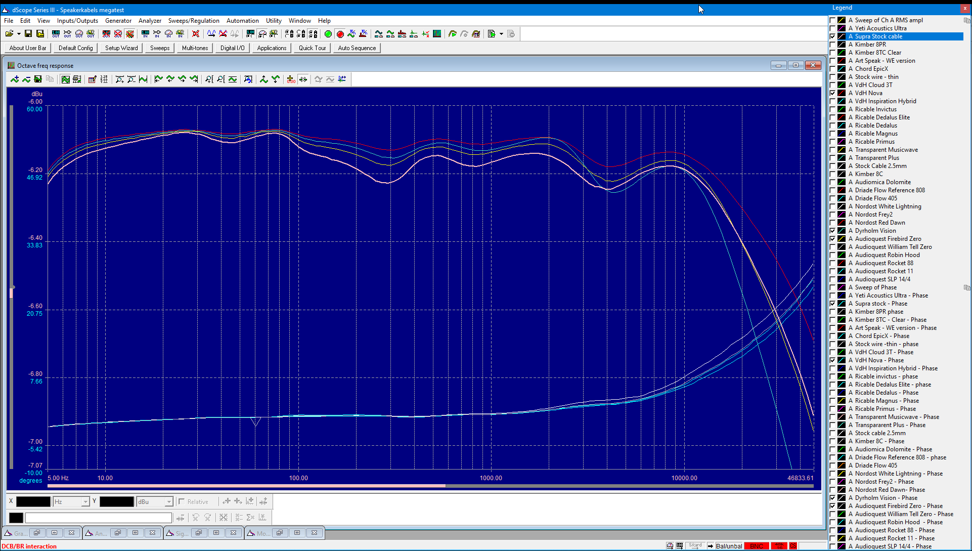This screenshot has width=972, height=551.
Task: Toggle the Relative checkbox
Action: [x=182, y=501]
